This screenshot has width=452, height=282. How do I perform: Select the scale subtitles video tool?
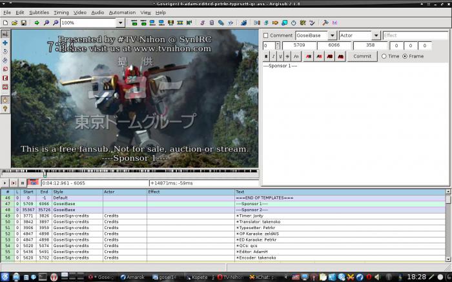click(5, 69)
